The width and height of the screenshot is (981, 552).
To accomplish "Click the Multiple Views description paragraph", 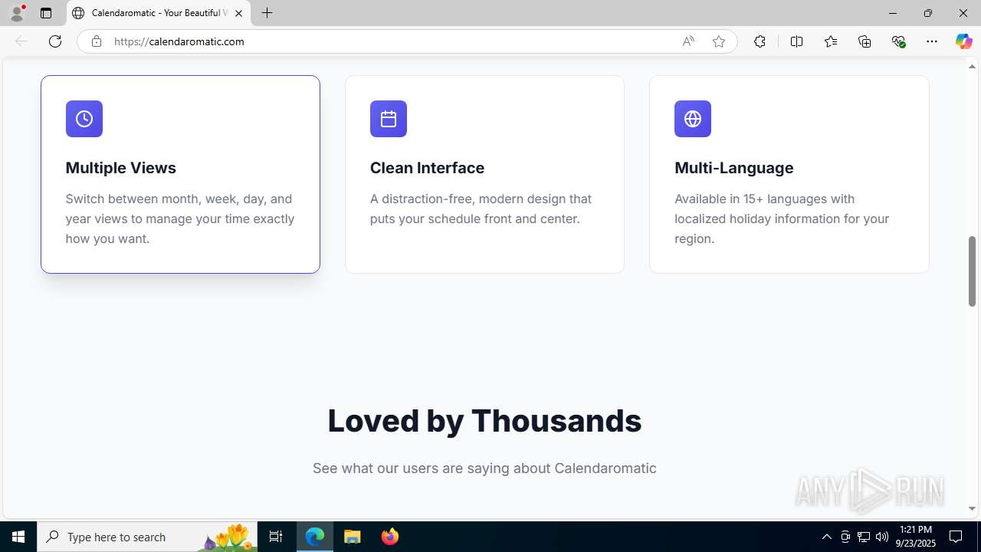I will pos(180,219).
